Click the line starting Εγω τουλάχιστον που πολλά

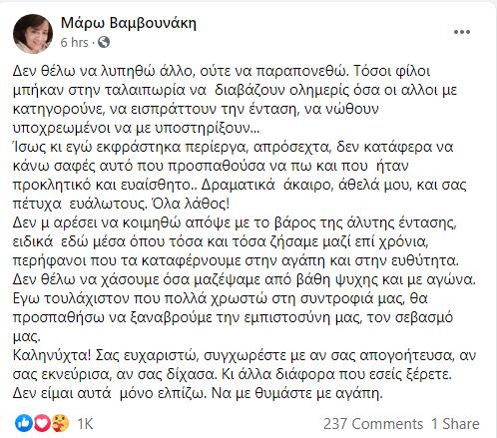(221, 298)
